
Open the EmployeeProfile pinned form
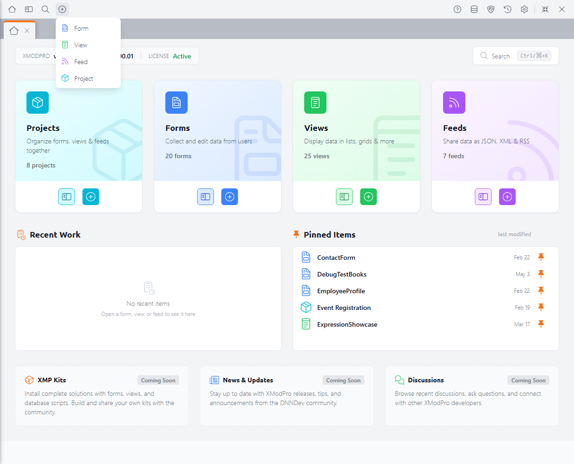click(341, 291)
